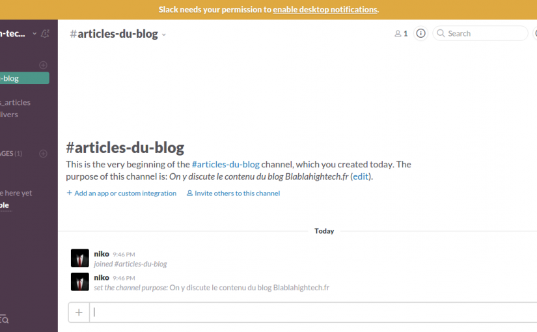Open the _articles channel in sidebar
Viewport: 537px width, 332px height.
point(16,102)
